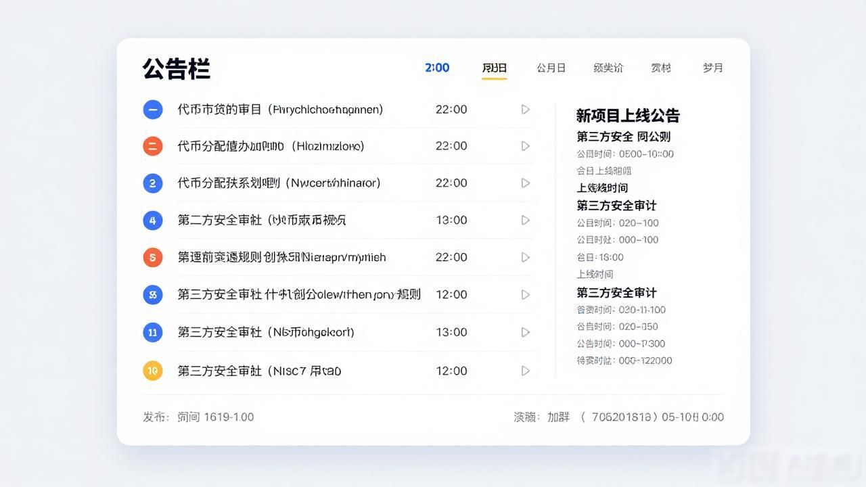Click the yellow number 10 badge

(153, 371)
